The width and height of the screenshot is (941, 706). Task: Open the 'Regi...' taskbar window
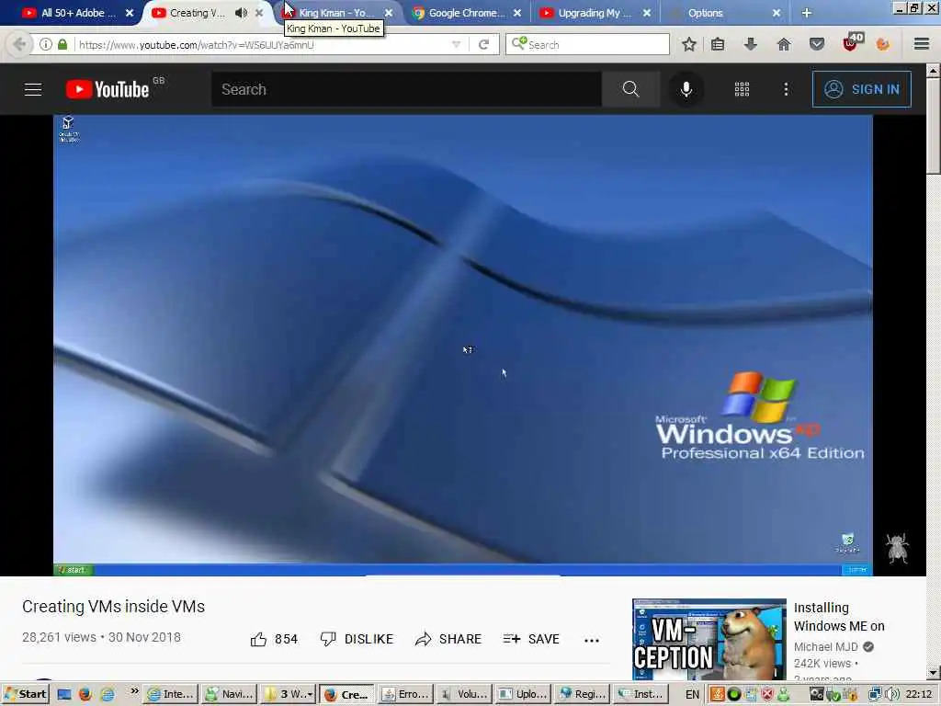(x=582, y=695)
